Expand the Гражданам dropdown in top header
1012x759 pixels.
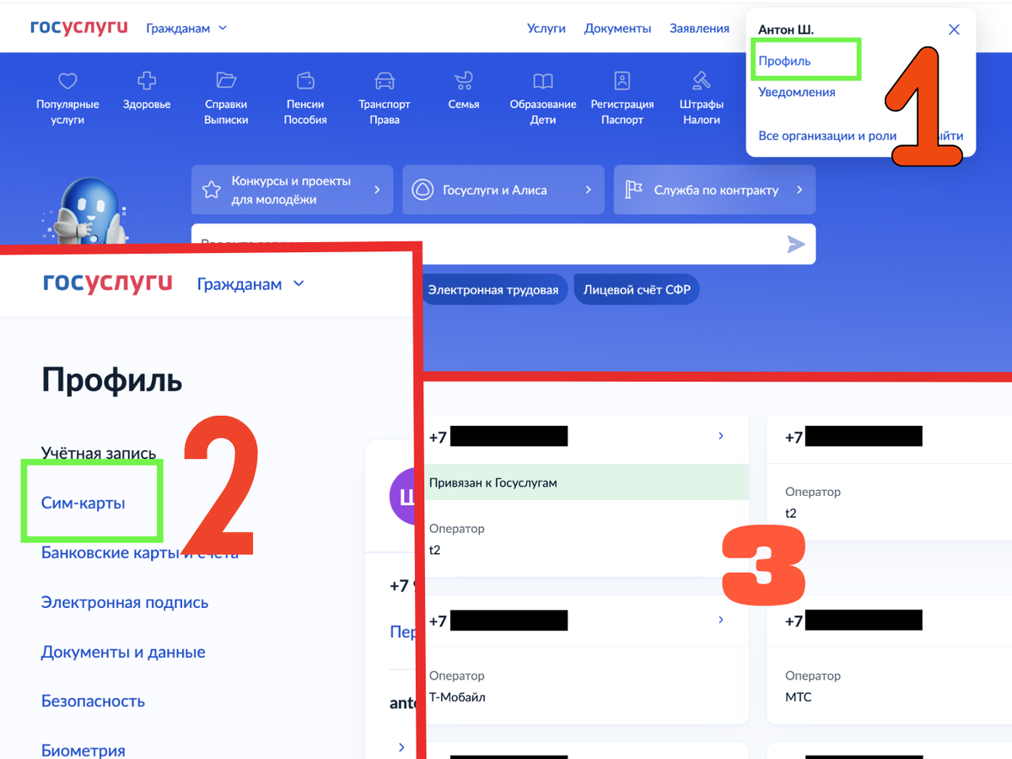186,28
